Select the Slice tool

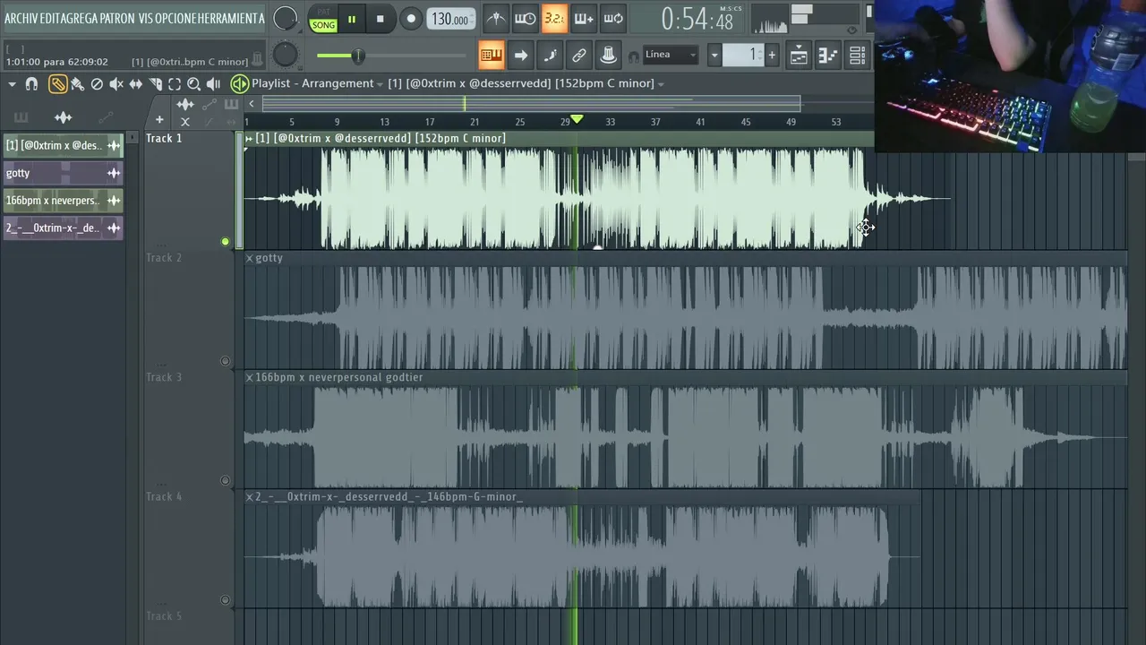tap(155, 84)
